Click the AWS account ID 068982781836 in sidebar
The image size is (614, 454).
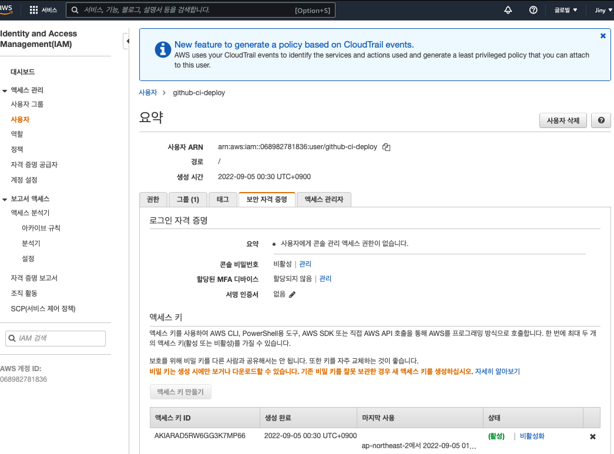click(24, 379)
